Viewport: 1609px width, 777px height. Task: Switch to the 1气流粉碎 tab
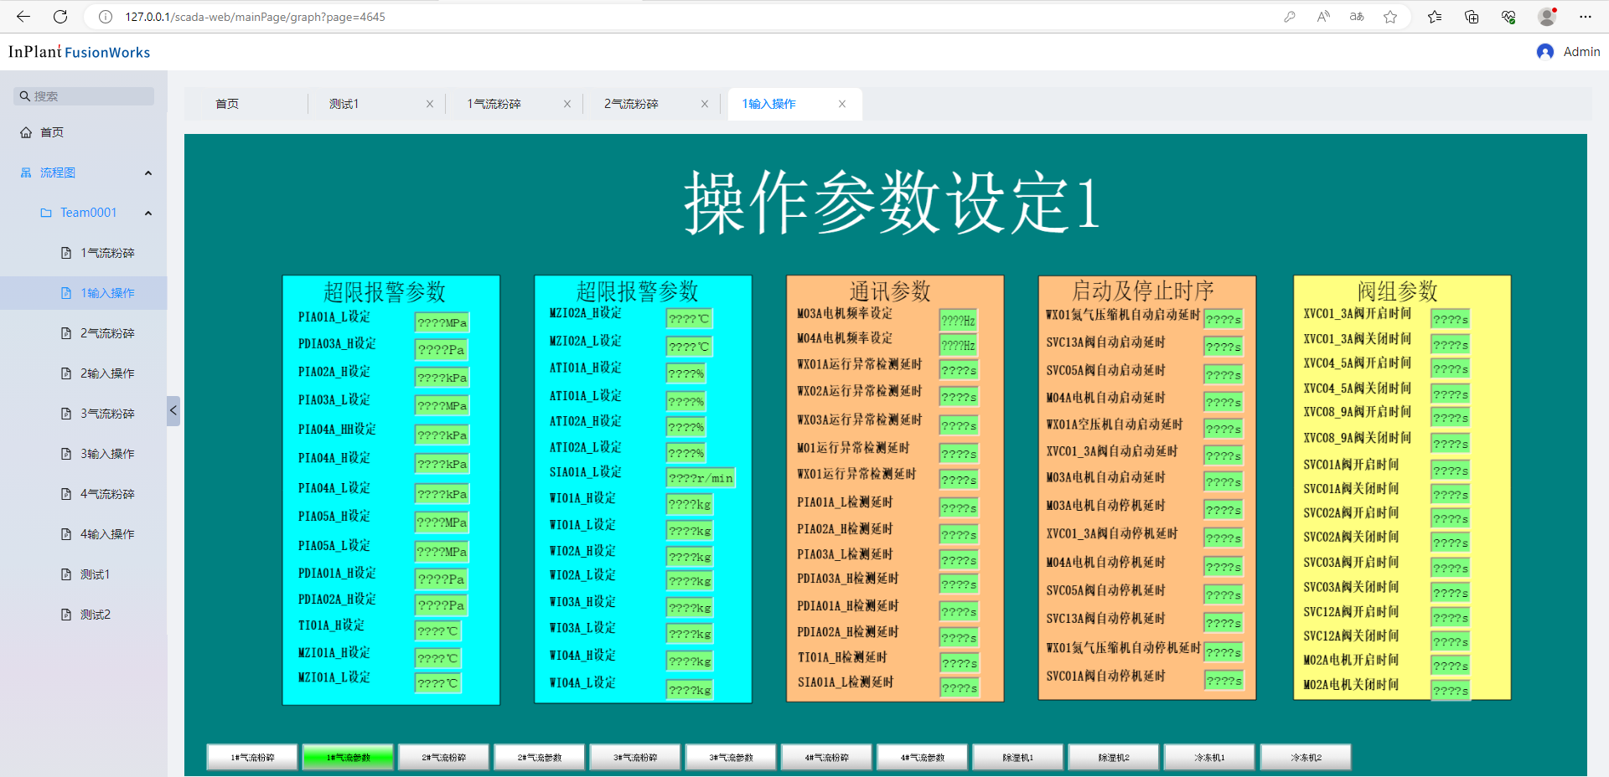494,104
